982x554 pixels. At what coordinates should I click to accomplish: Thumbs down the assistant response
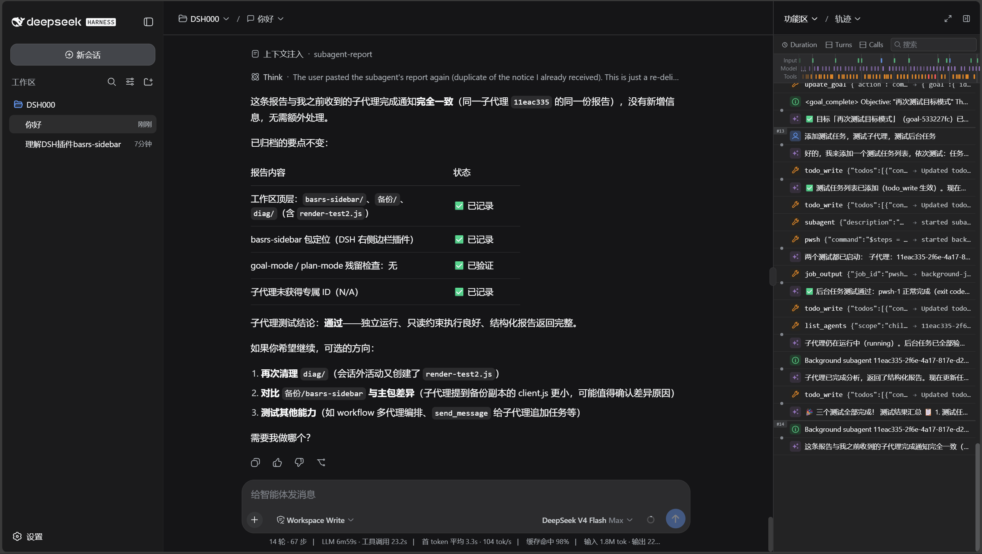[x=299, y=462]
